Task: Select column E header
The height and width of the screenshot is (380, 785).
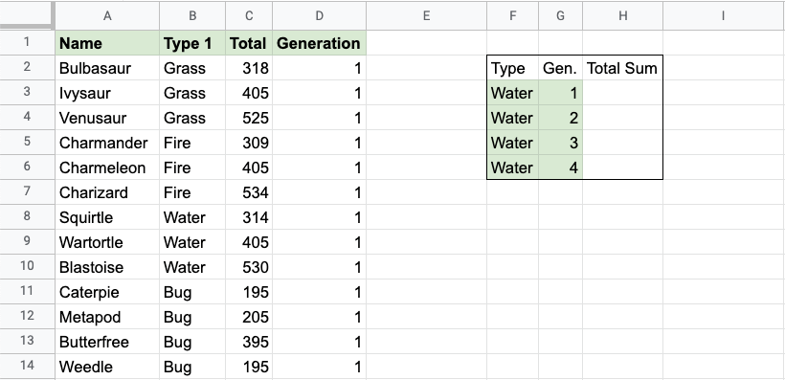Action: pos(427,15)
